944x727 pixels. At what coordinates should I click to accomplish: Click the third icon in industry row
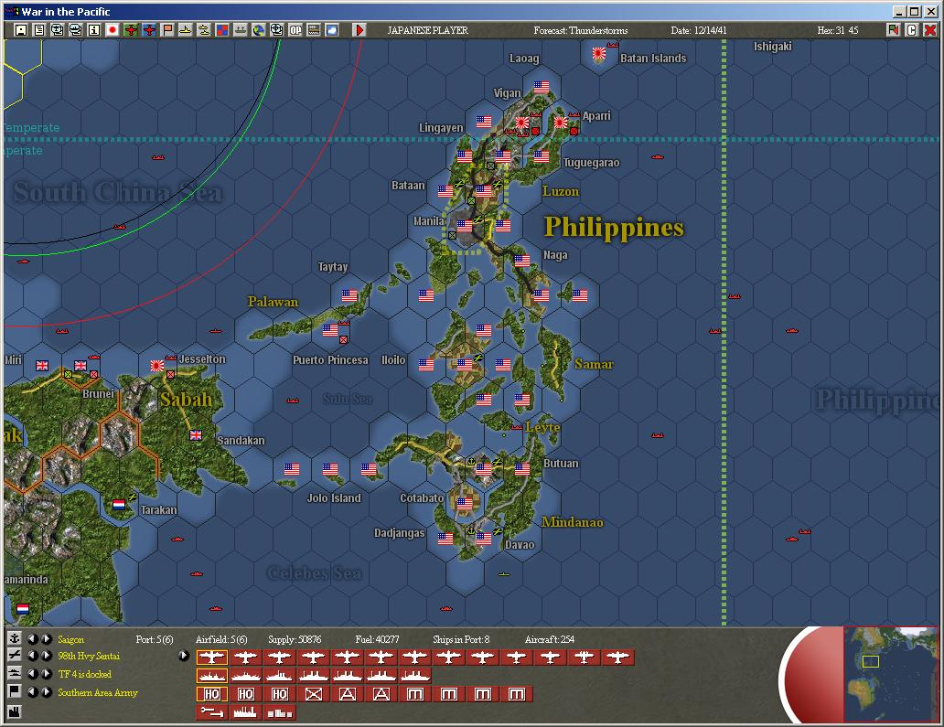coord(279,712)
